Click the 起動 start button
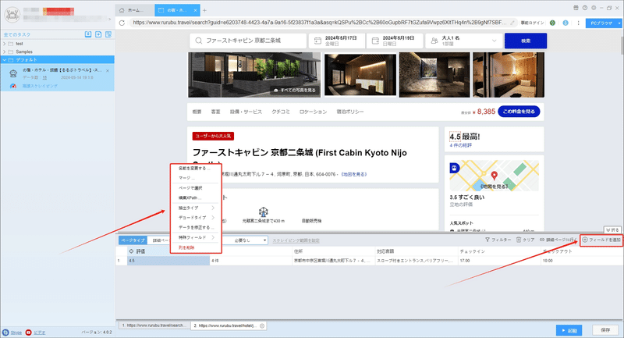Image resolution: width=624 pixels, height=338 pixels. (569, 330)
